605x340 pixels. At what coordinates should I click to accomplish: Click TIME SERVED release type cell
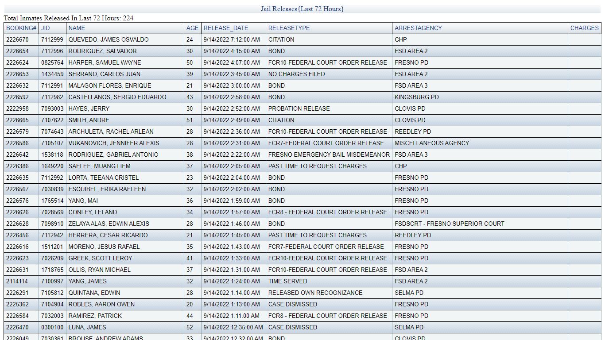[287, 281]
